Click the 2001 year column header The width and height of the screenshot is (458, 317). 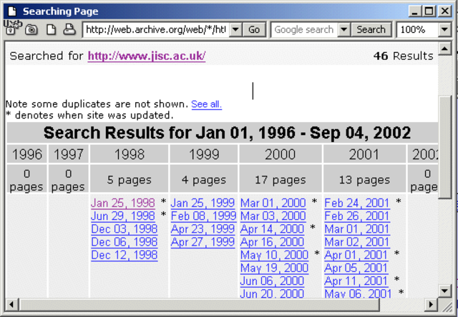point(364,154)
